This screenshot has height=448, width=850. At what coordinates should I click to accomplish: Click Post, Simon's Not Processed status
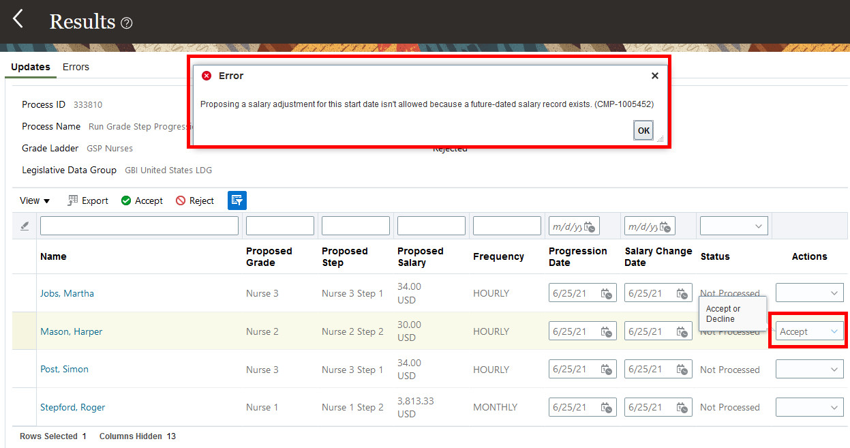click(729, 370)
